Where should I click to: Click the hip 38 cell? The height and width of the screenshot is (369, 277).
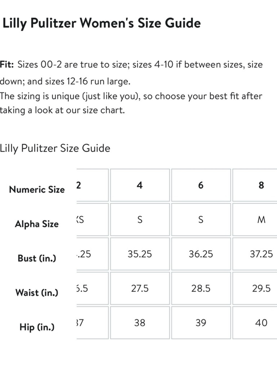[140, 322]
